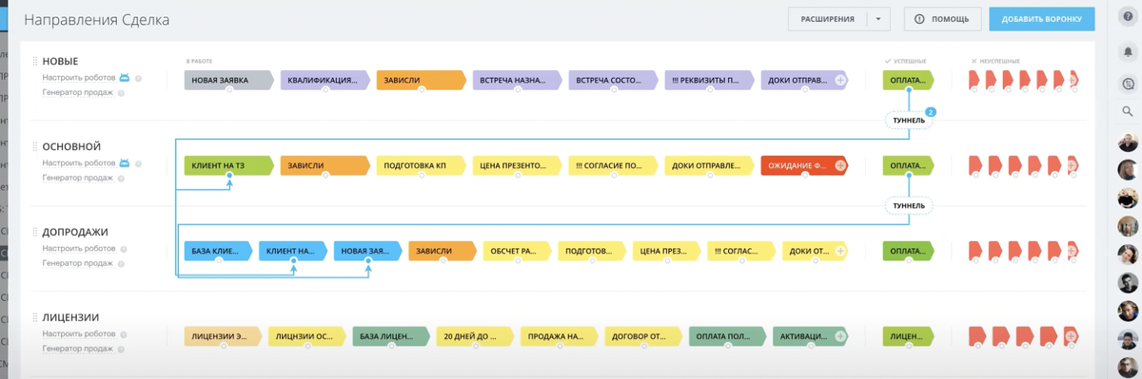Click the drag handle beside ЛИЦЕНЗИИ title
1142x379 pixels.
(36, 316)
